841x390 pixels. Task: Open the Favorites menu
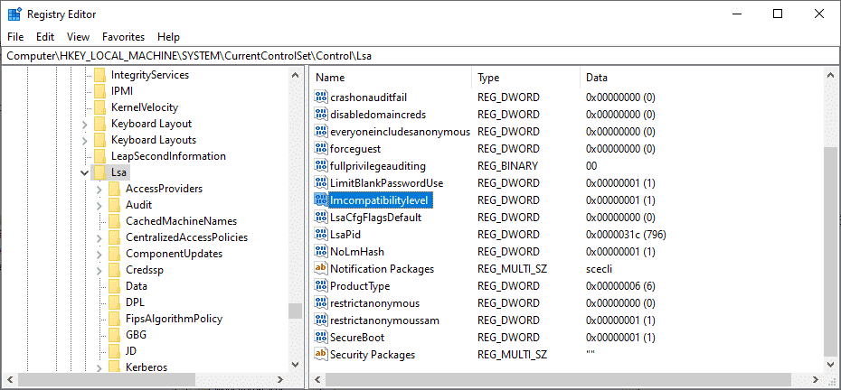tap(123, 37)
